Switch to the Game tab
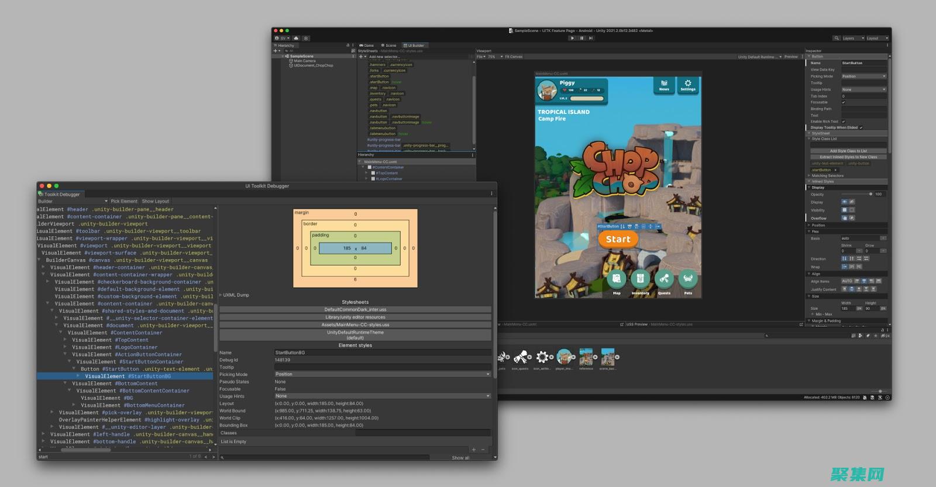Image resolution: width=936 pixels, height=487 pixels. pyautogui.click(x=367, y=45)
